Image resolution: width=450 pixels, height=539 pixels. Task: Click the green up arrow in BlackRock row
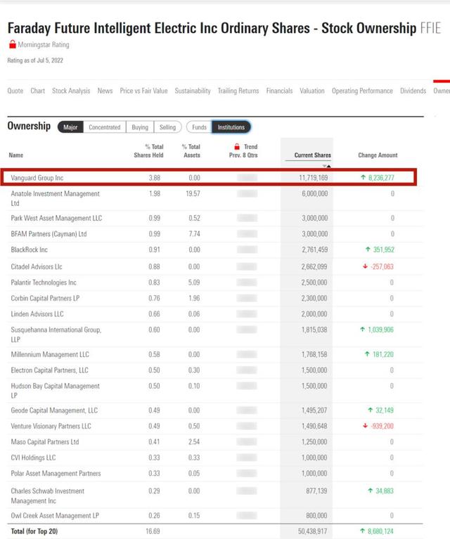point(368,249)
